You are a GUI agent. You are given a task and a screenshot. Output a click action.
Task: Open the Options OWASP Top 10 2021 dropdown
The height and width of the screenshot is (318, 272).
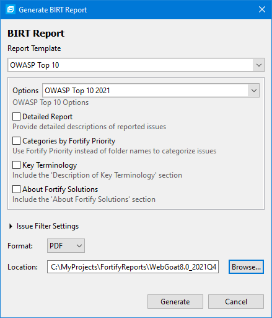(x=151, y=91)
